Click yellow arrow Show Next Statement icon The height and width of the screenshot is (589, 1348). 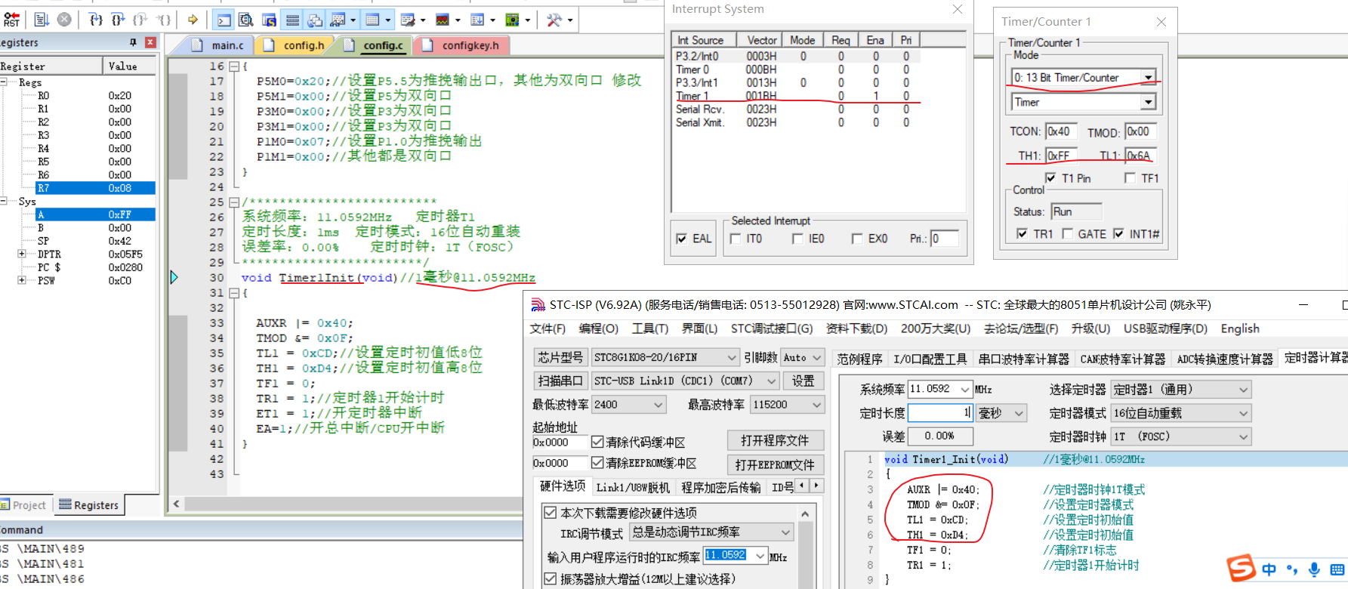pos(193,20)
